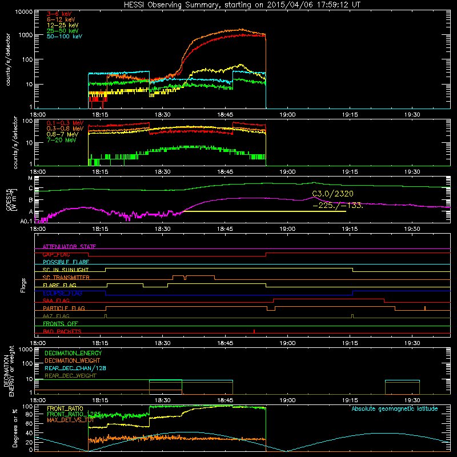457x457 pixels.
Task: Click the SC_TRANSMITTER flag label
Action: pyautogui.click(x=66, y=277)
